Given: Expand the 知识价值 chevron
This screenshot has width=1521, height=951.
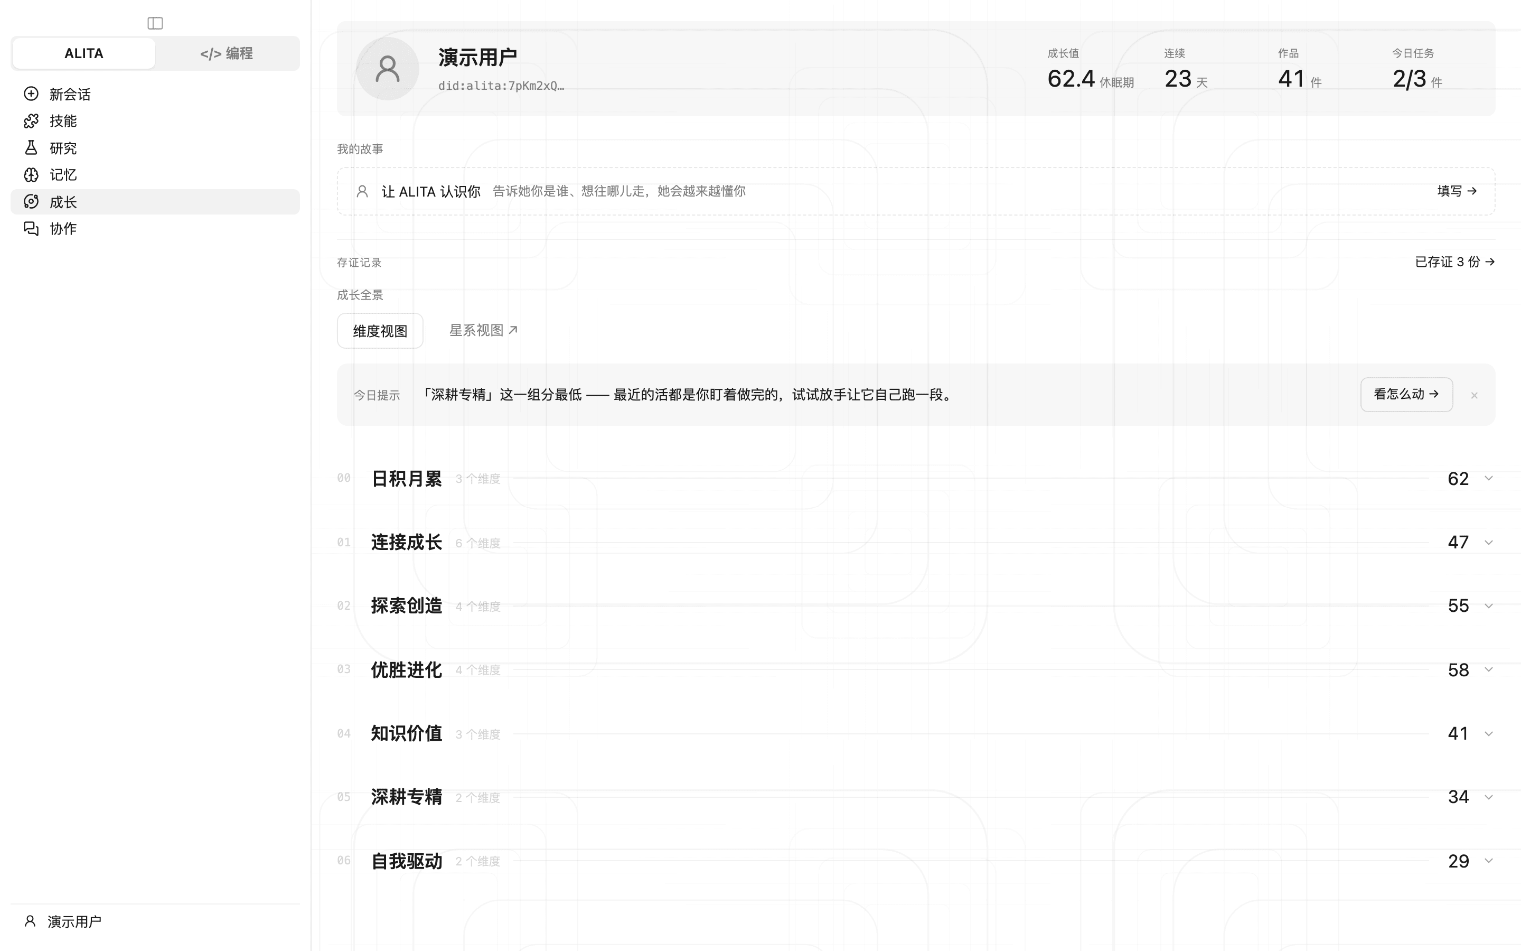Looking at the screenshot, I should 1488,733.
